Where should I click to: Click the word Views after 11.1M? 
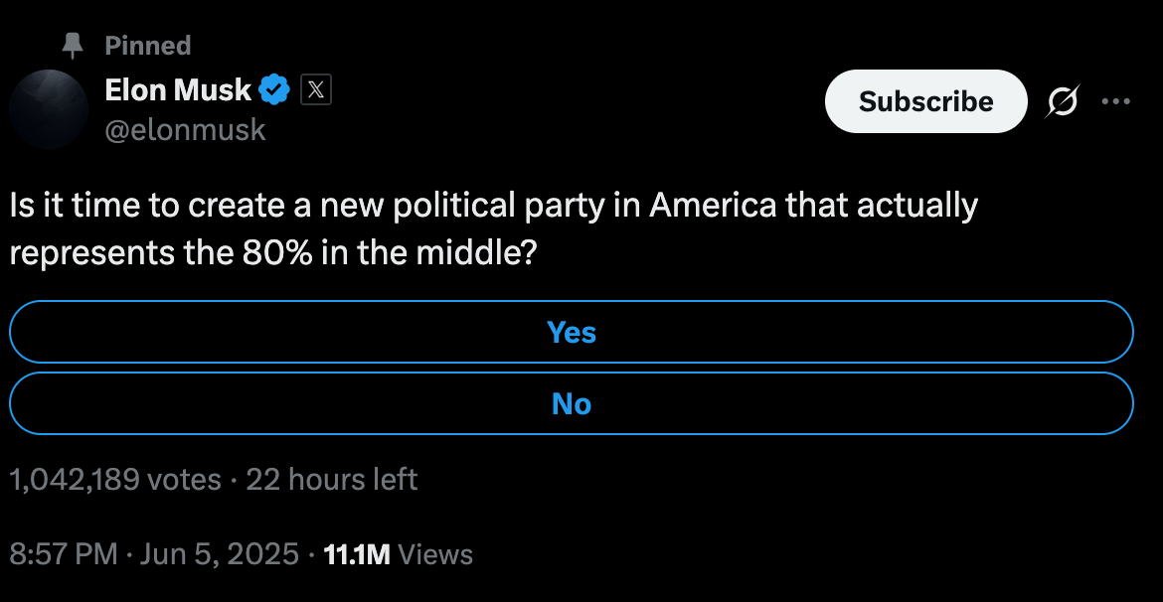coord(434,553)
